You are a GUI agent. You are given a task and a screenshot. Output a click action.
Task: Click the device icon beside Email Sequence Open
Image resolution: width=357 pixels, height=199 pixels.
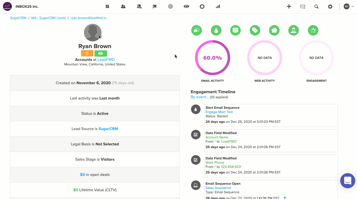click(x=196, y=185)
